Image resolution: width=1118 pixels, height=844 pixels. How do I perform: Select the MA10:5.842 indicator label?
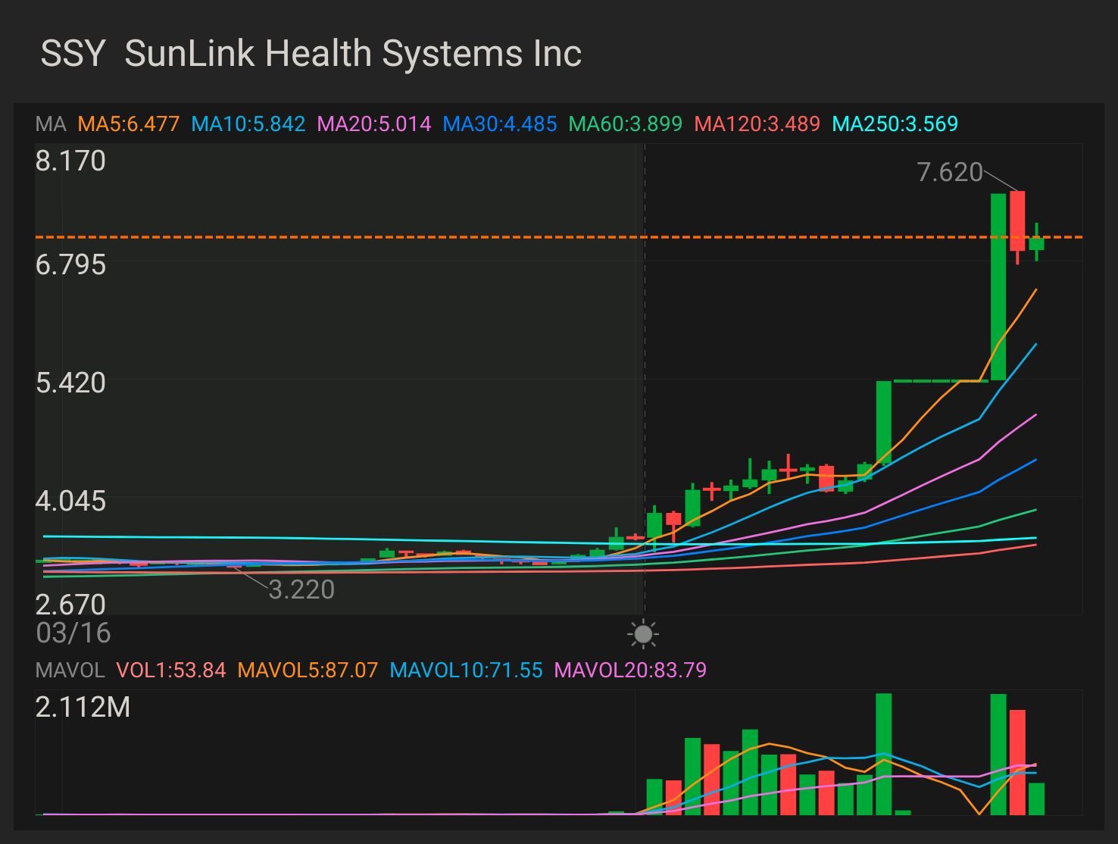coord(248,123)
